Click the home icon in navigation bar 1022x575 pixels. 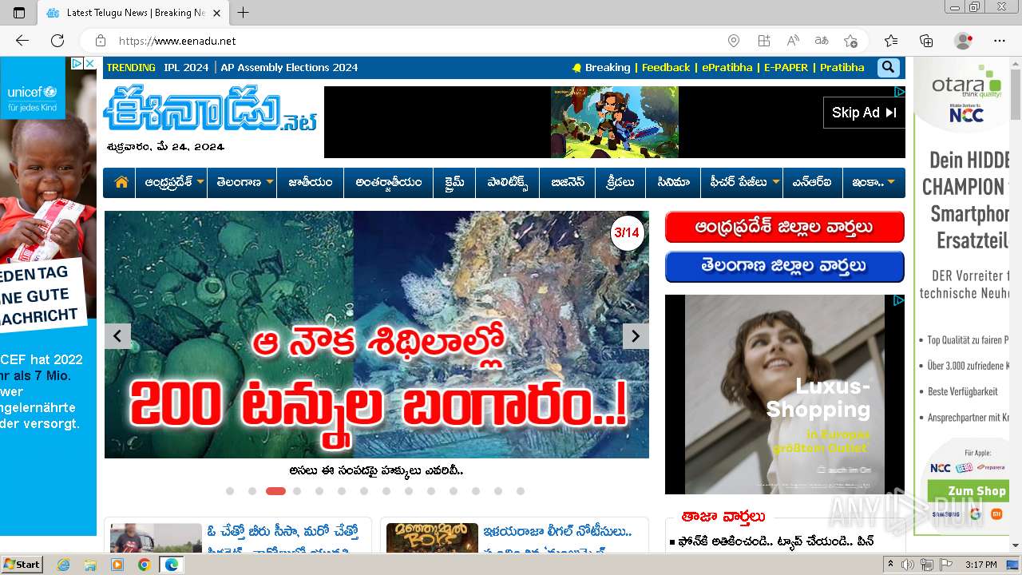pos(121,182)
